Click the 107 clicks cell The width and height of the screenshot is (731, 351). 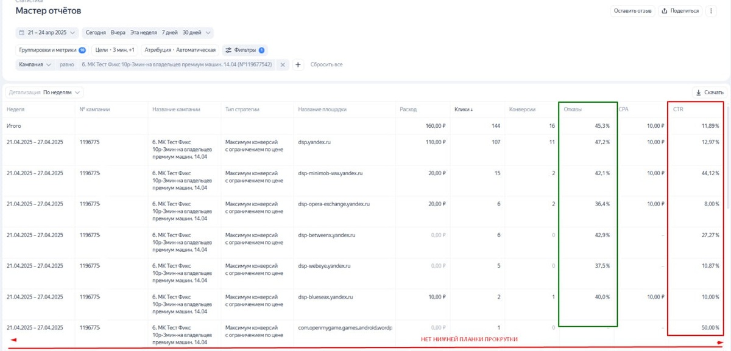496,142
